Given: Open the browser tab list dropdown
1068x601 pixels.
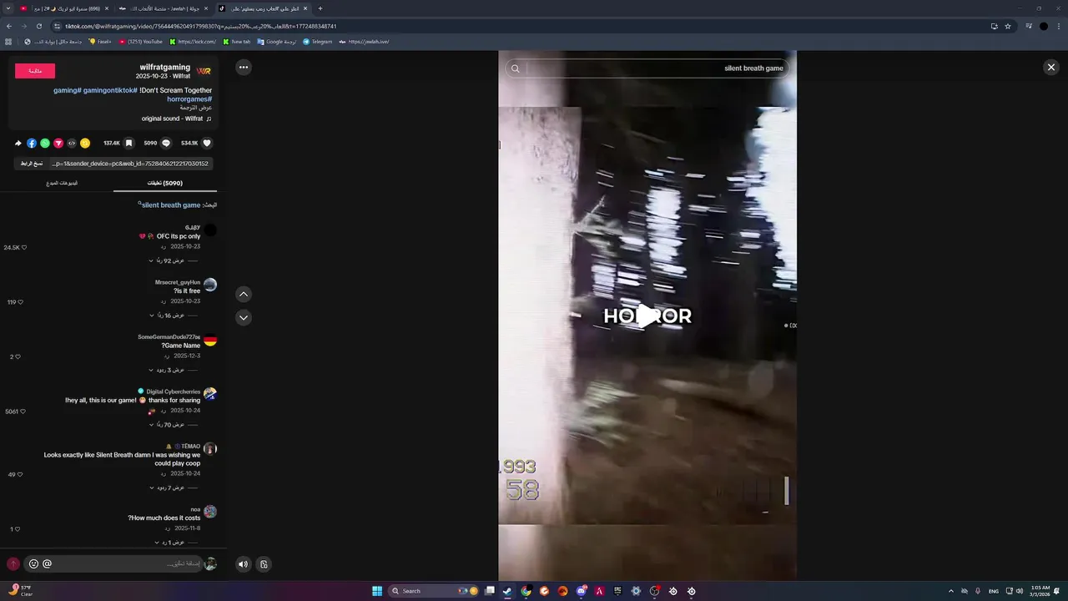Looking at the screenshot, I should [8, 8].
